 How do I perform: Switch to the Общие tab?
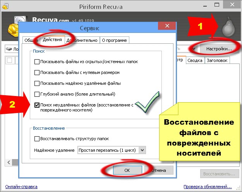[31, 40]
